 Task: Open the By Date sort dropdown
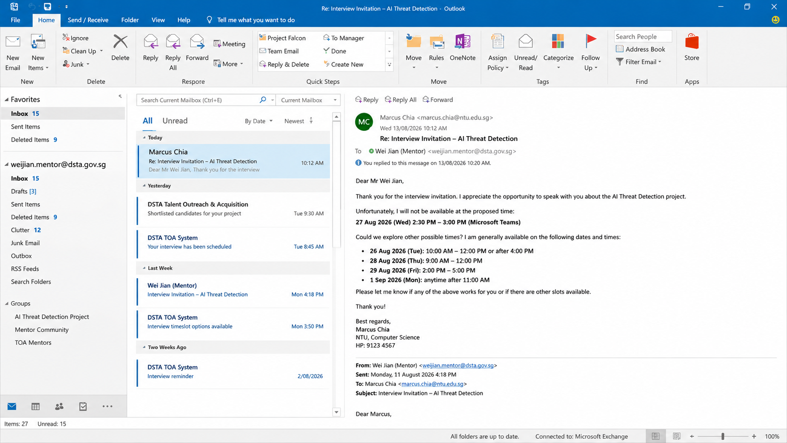click(x=258, y=121)
